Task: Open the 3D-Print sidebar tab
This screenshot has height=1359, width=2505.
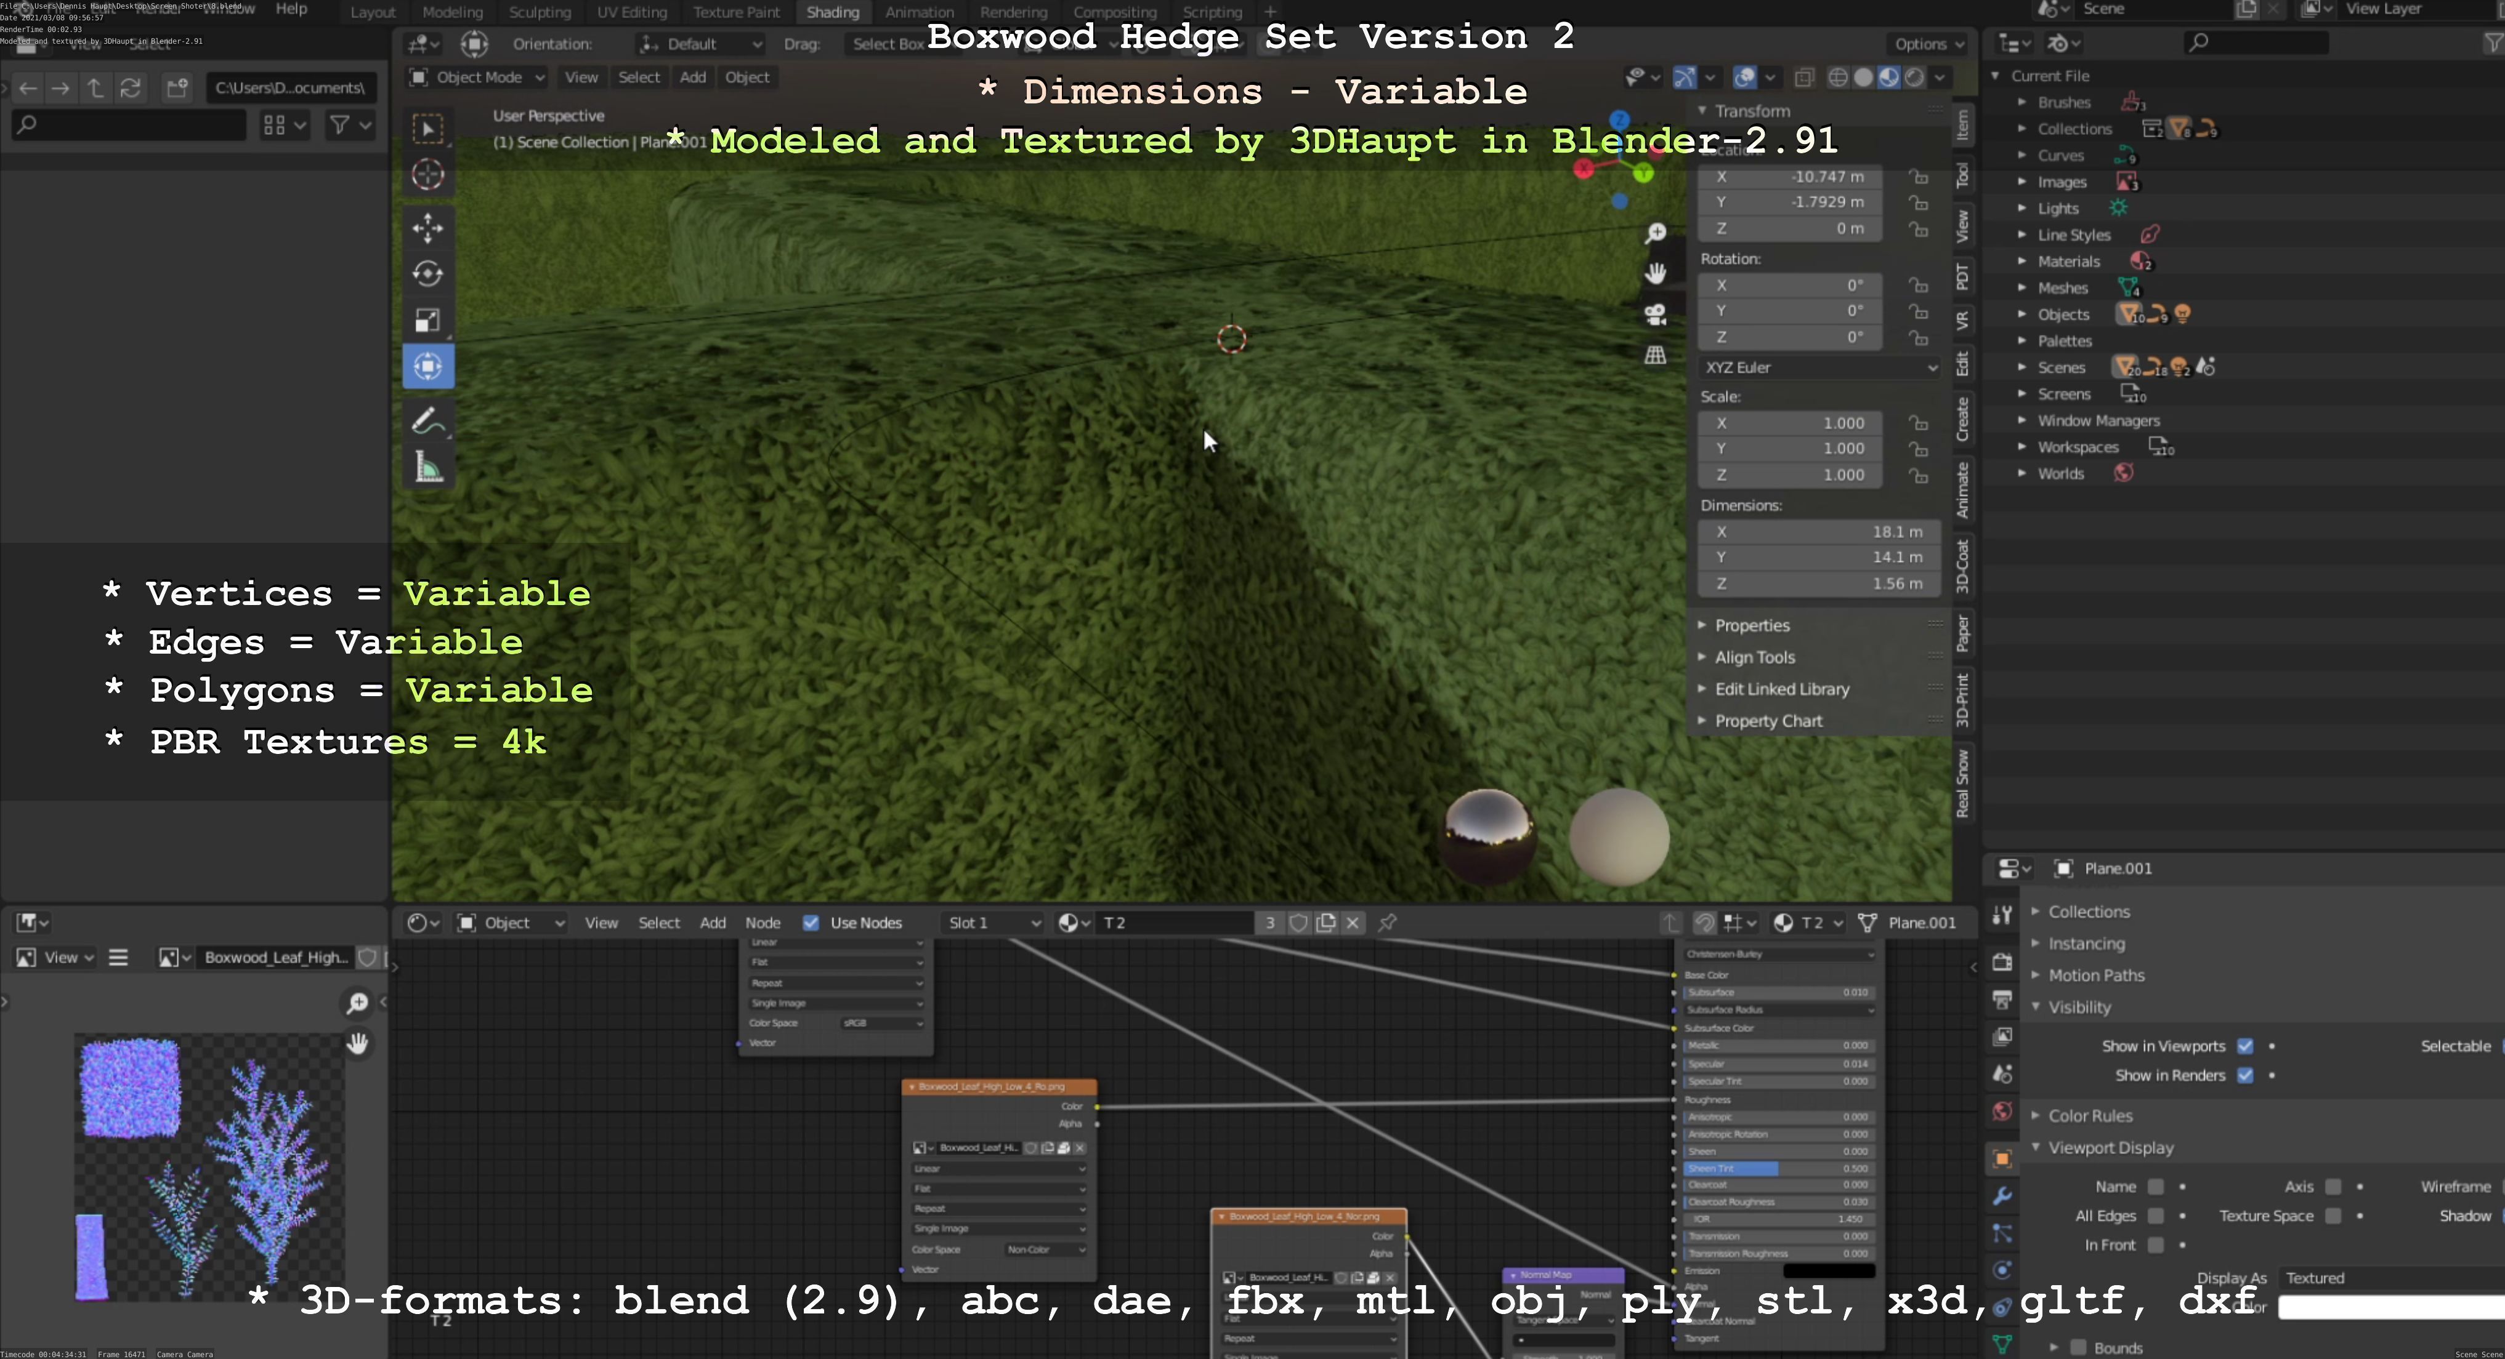Action: pos(1964,699)
